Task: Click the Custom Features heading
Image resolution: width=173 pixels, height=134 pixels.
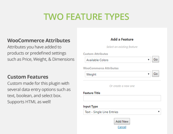Action: [28, 77]
